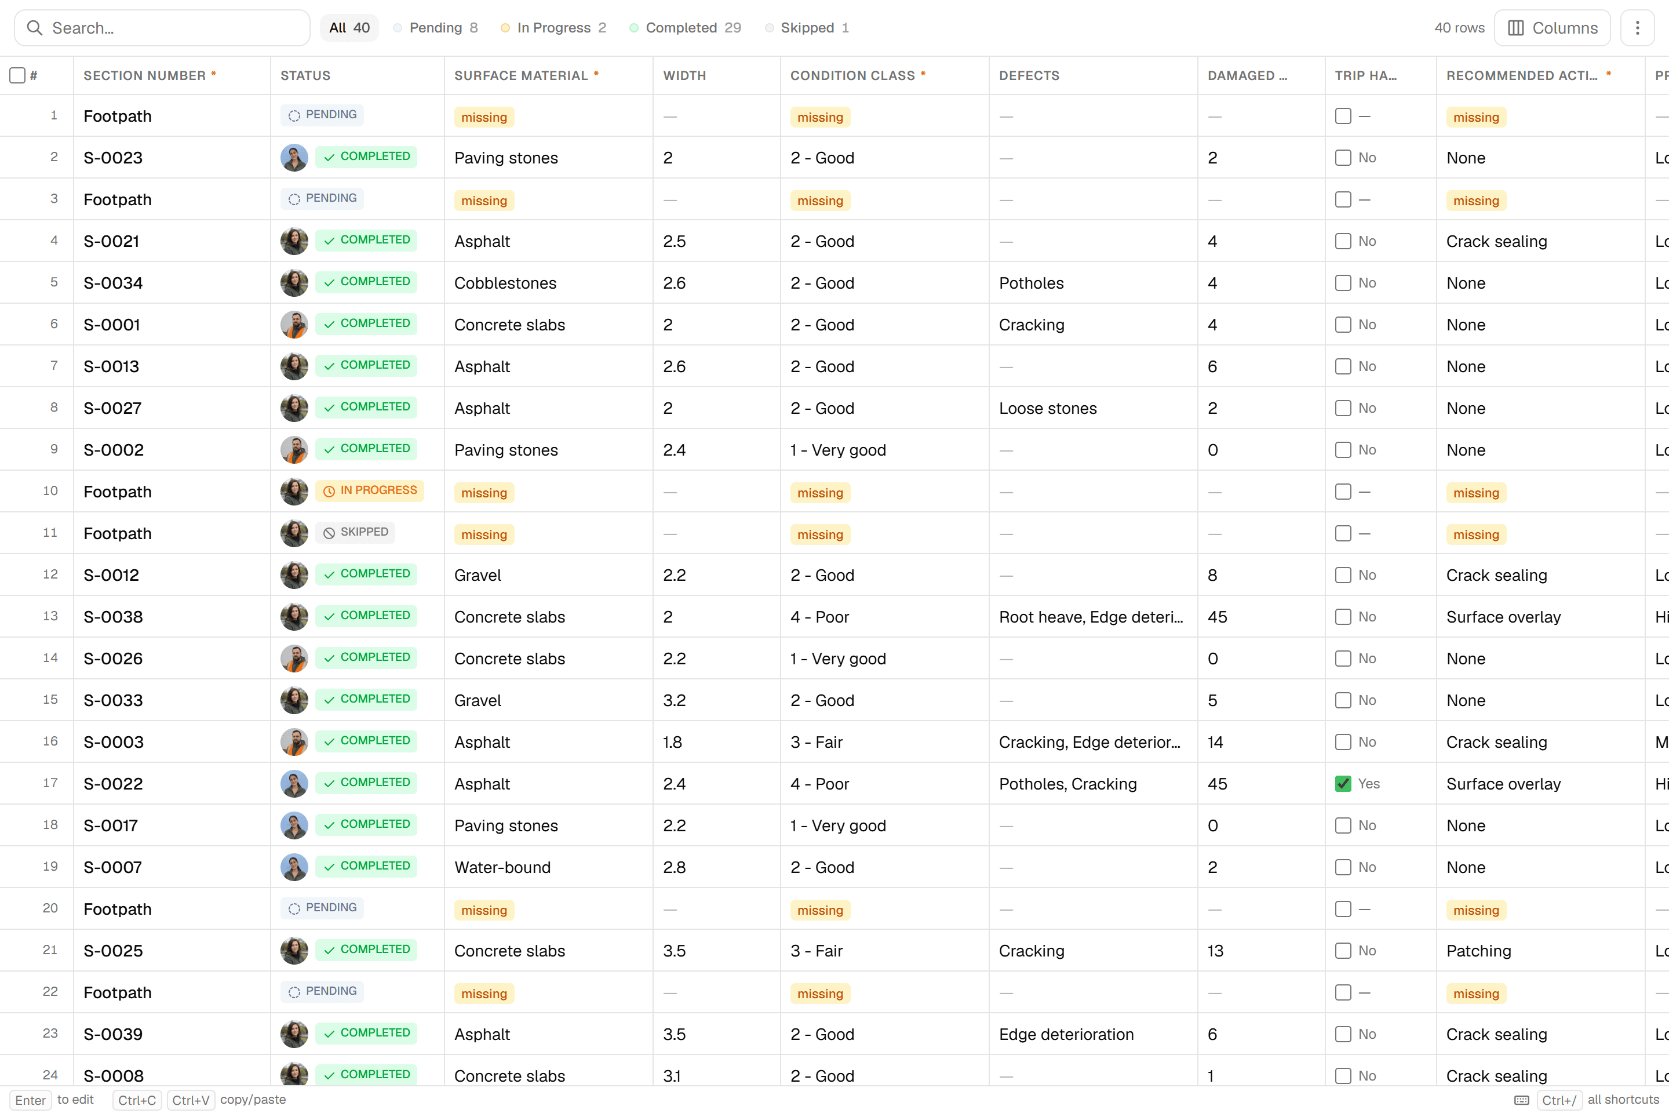Click the Pending status badge in row 20
Image resolution: width=1669 pixels, height=1113 pixels.
[322, 908]
